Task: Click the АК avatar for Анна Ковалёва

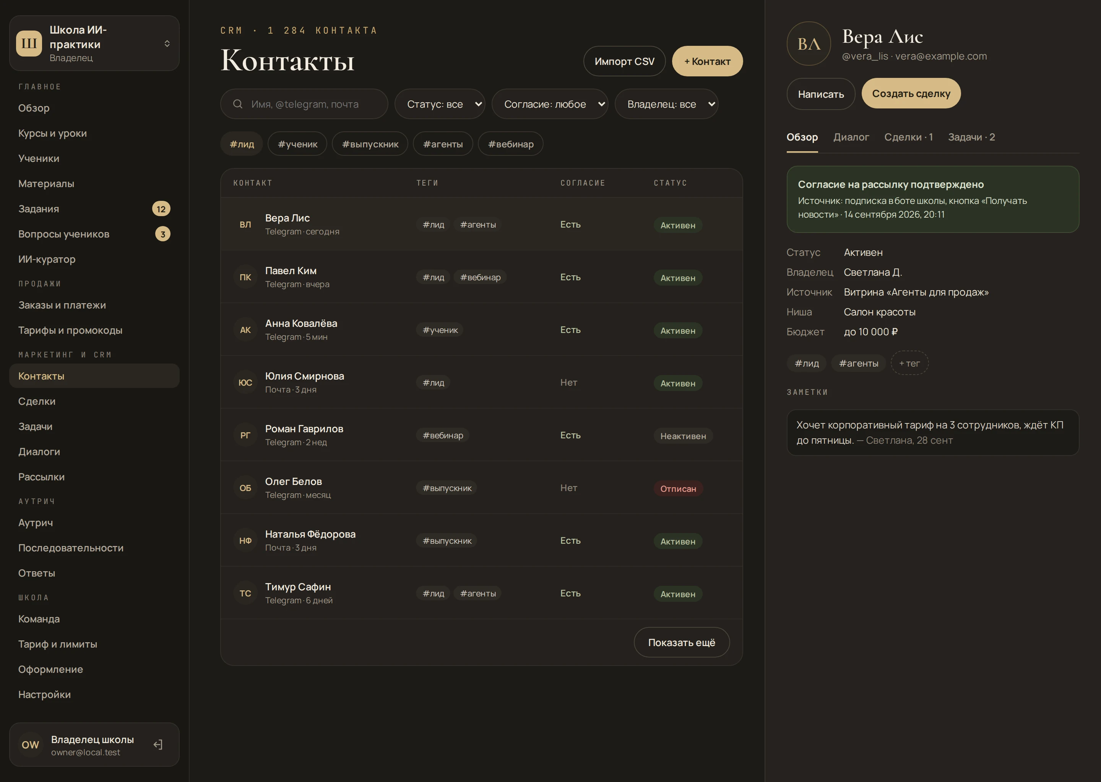Action: pos(245,330)
